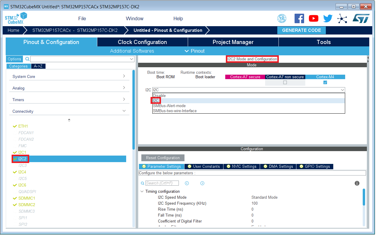Go to next parameter search result arrow
Viewport: 377px width, 235px height.
(x=202, y=183)
